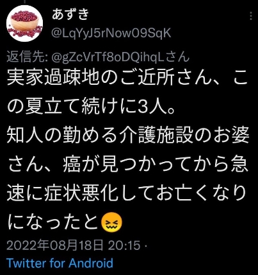Click the azuki bean profile avatar

click(x=24, y=24)
